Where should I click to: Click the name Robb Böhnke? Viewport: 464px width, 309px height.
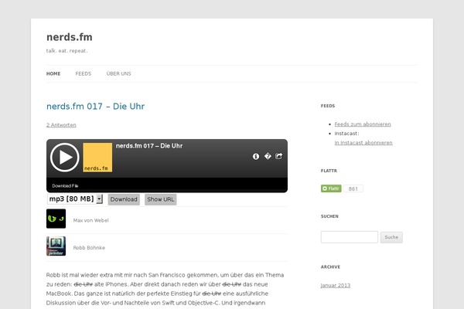[89, 248]
